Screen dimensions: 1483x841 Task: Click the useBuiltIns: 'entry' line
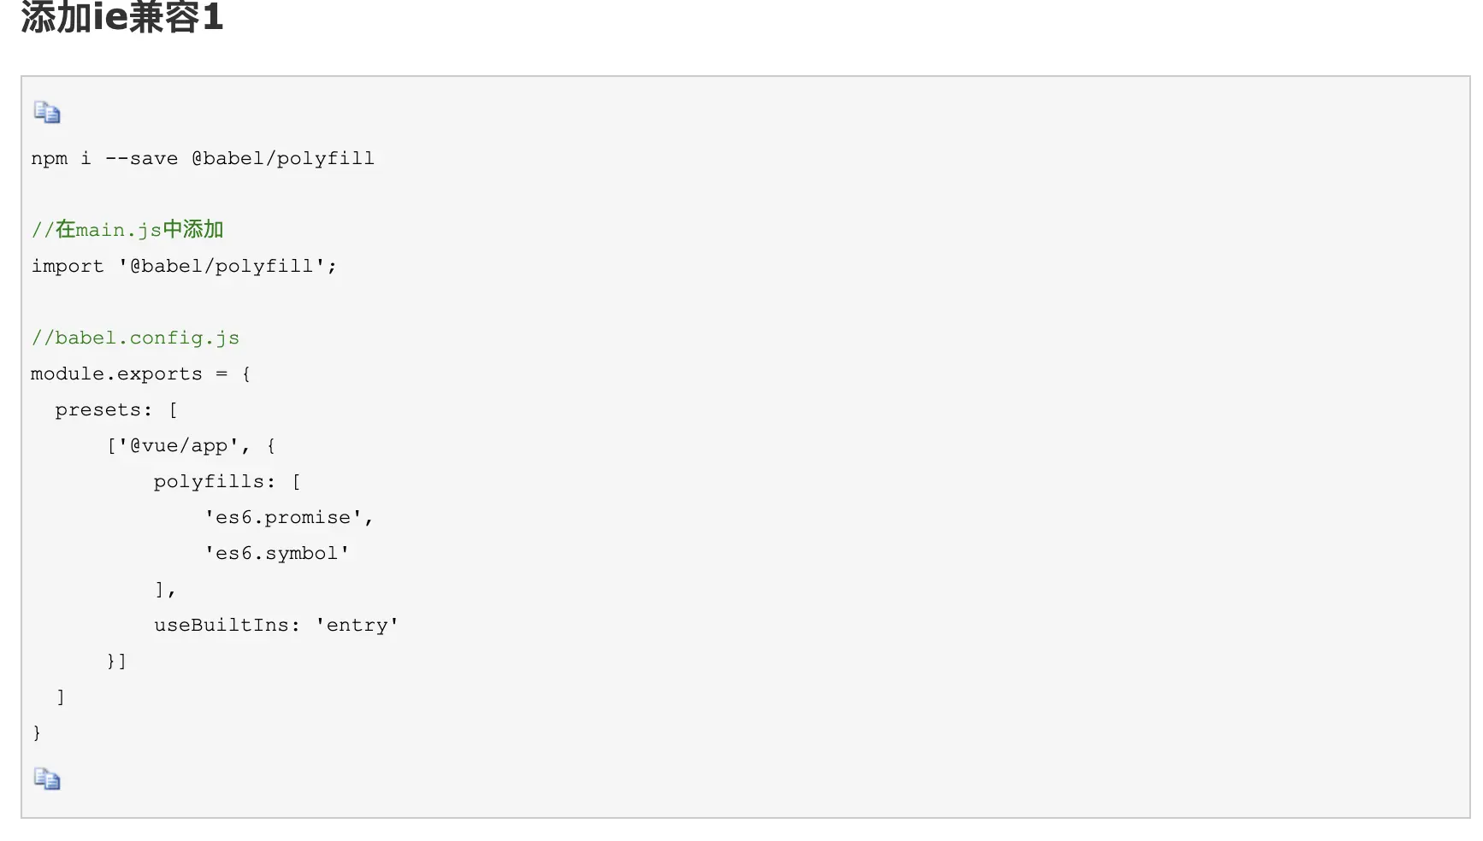tap(276, 625)
